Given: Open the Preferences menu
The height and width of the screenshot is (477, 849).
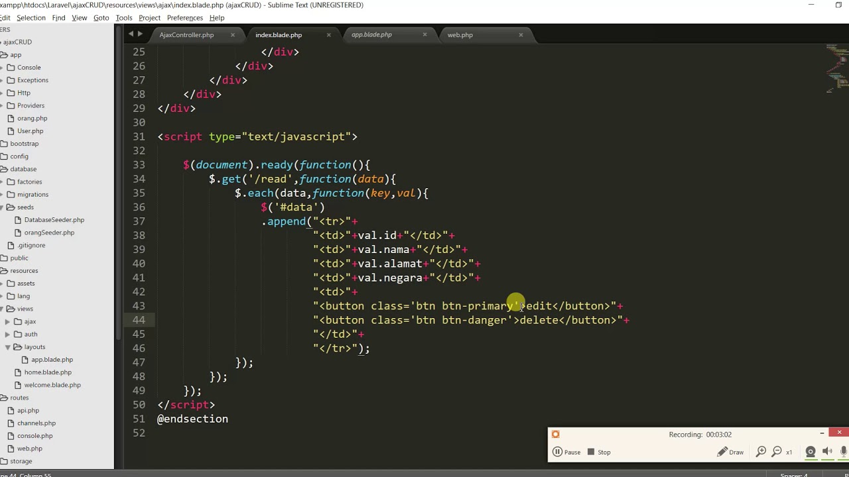Looking at the screenshot, I should (x=185, y=18).
